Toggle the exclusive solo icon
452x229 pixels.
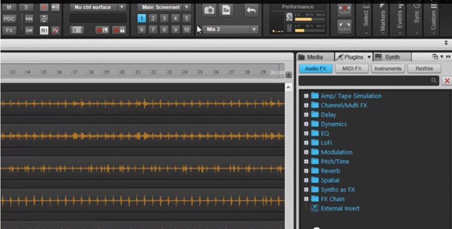29,19
